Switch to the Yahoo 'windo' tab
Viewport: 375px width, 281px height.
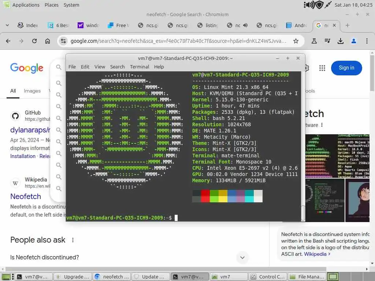point(88,25)
